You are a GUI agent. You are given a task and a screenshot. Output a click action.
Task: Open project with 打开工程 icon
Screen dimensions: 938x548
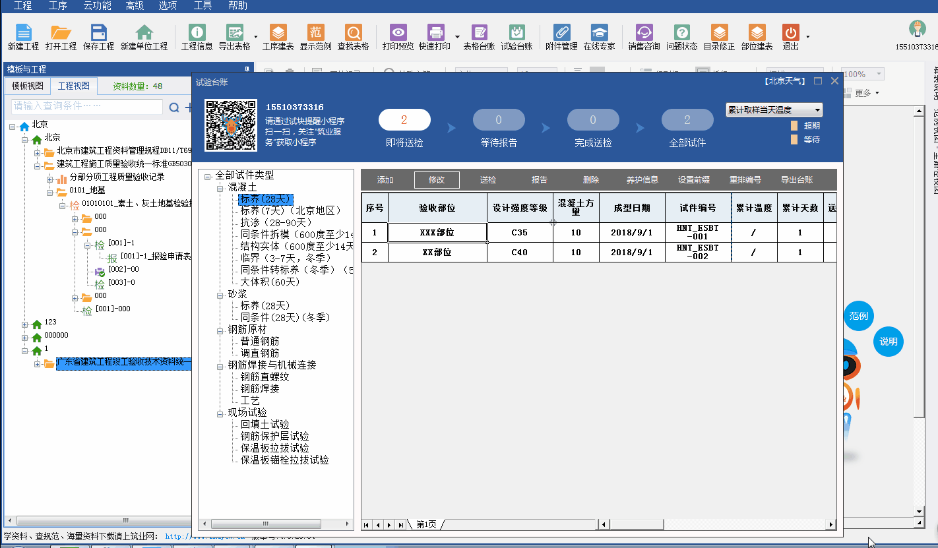(x=61, y=32)
